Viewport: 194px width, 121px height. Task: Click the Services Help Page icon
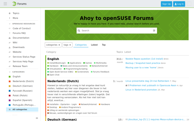[x=10, y=62]
